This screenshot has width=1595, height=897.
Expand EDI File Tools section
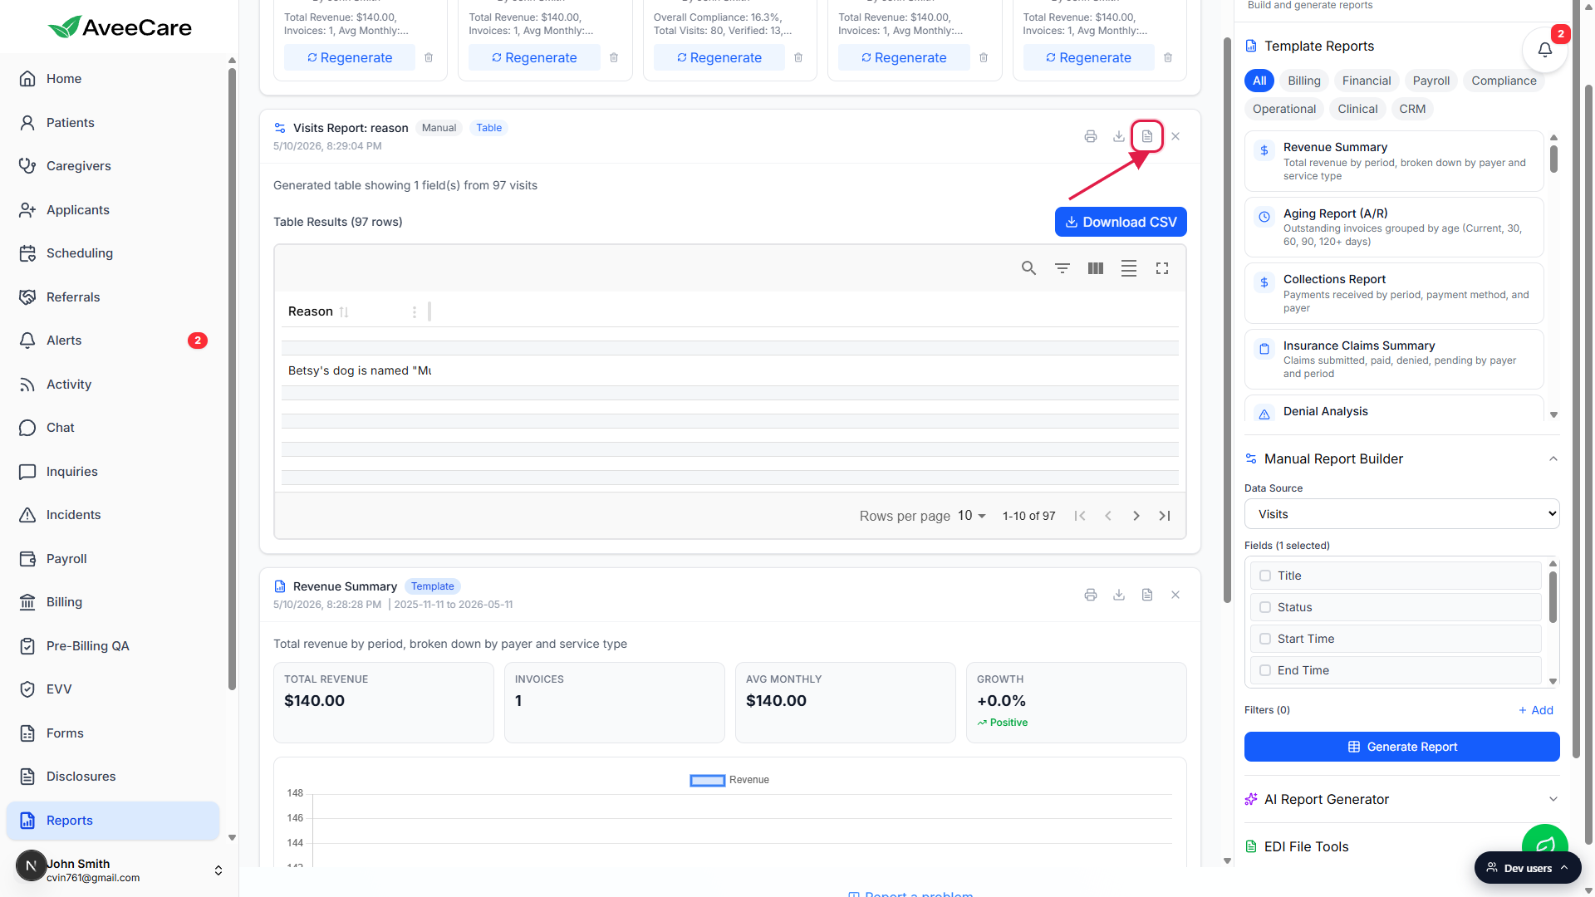pyautogui.click(x=1306, y=846)
